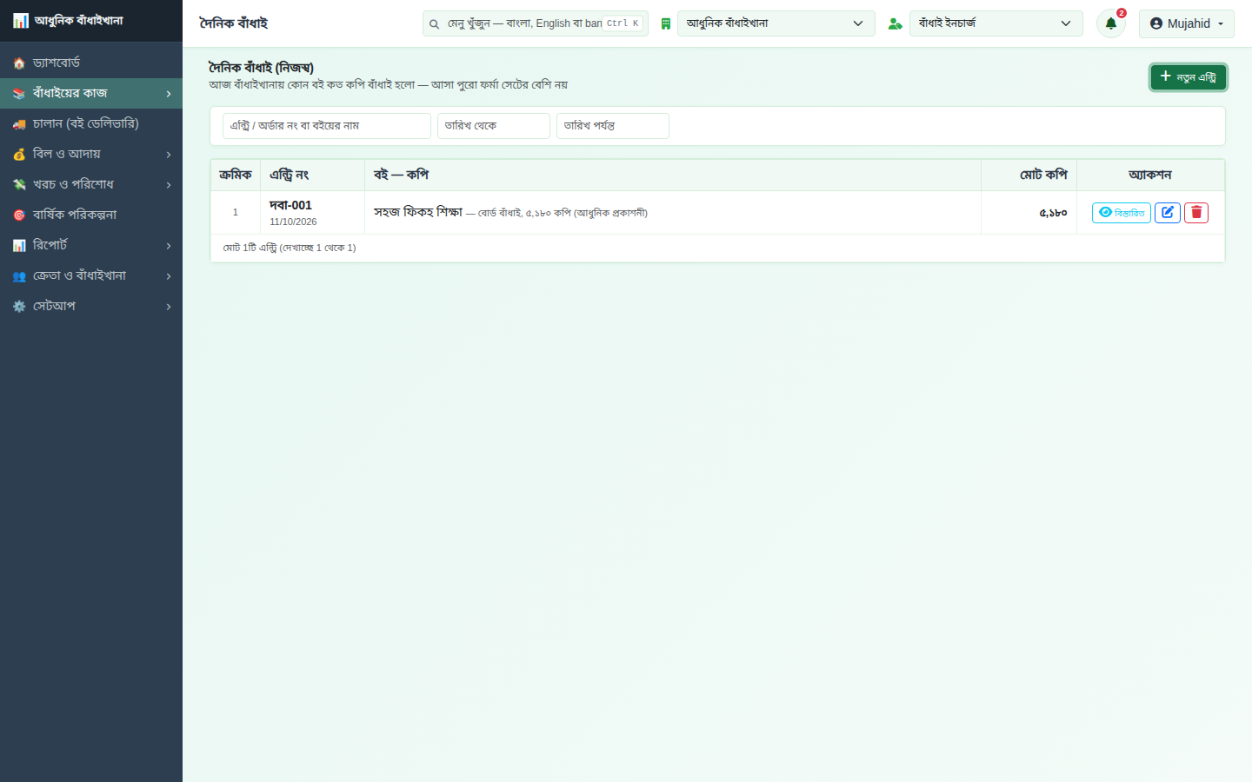1252x782 pixels.
Task: Click the truck icon for চালান
Action: [19, 123]
